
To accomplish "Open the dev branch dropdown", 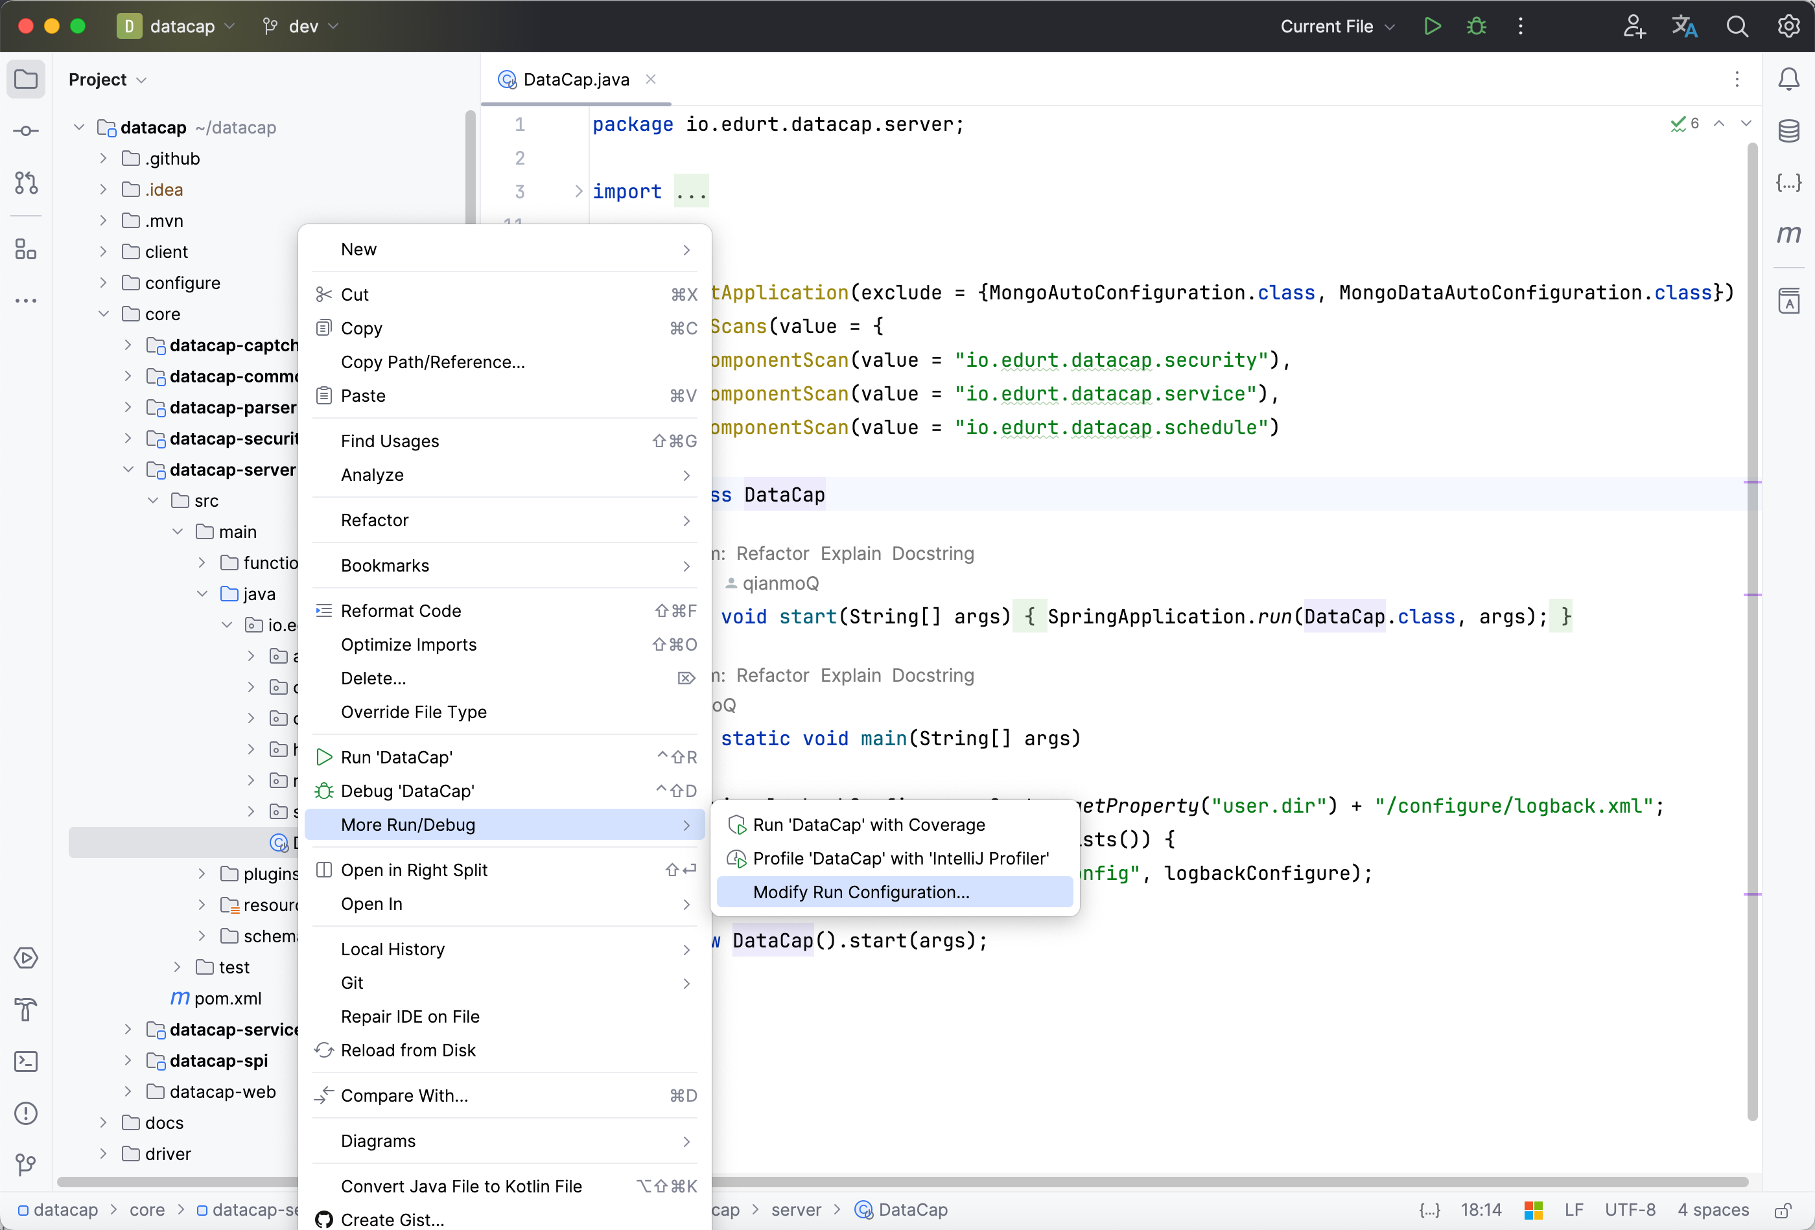I will (x=301, y=26).
